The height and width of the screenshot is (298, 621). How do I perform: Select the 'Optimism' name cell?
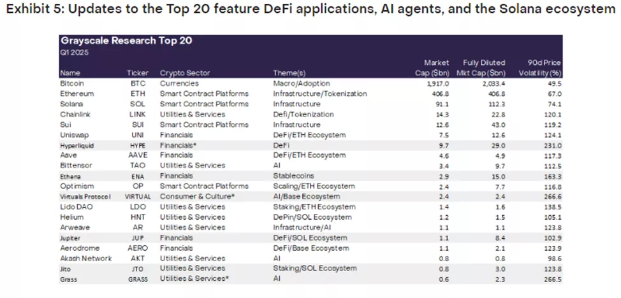click(76, 186)
